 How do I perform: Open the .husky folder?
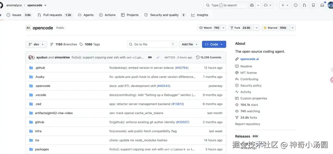(40, 77)
